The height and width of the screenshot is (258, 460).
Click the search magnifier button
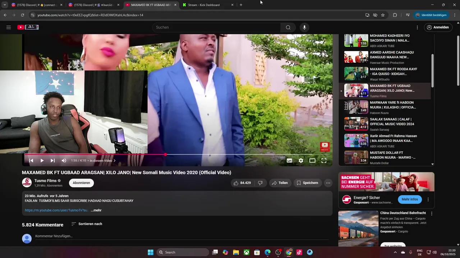point(288,27)
